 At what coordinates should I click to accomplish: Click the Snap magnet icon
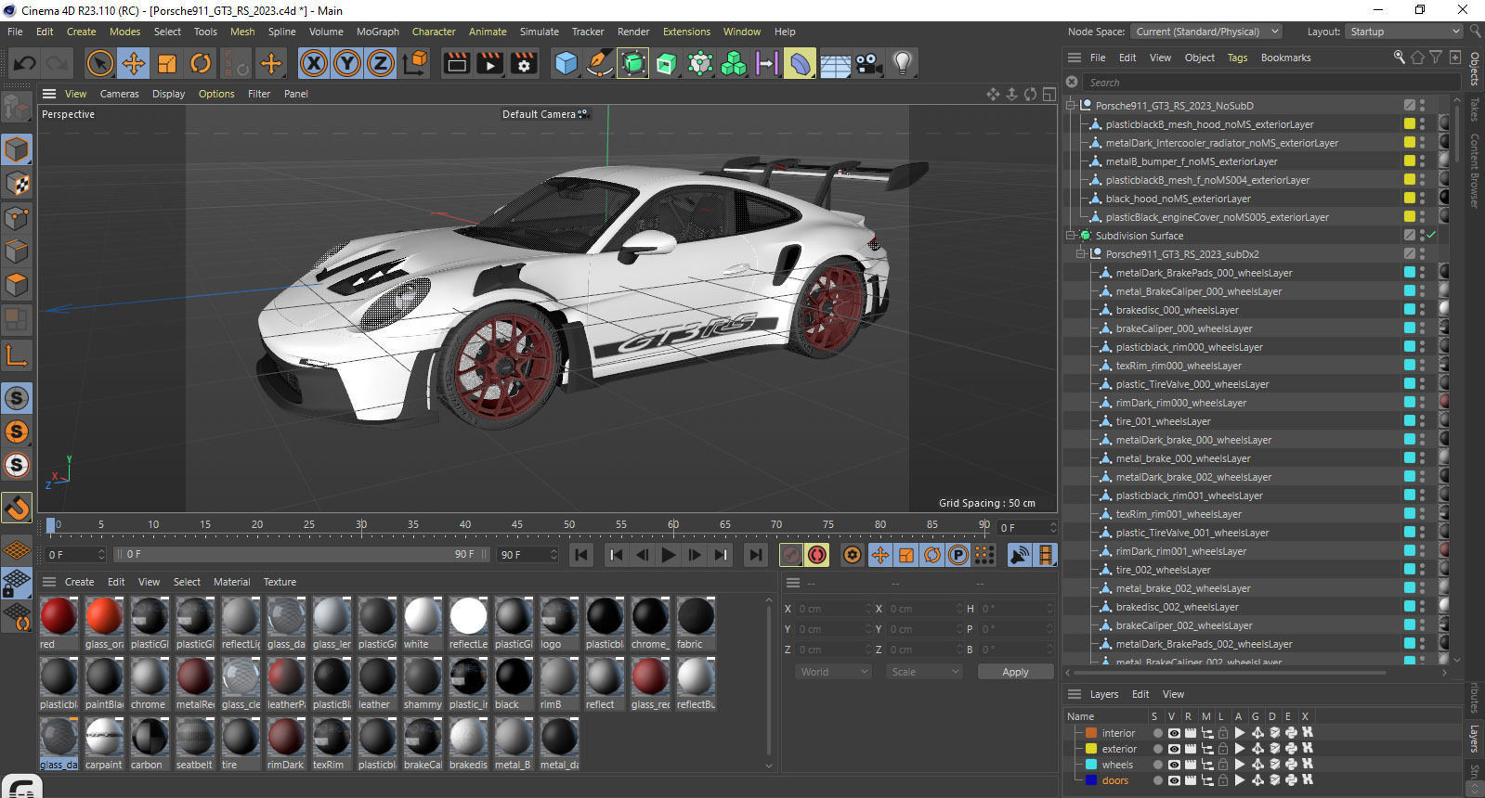(17, 507)
